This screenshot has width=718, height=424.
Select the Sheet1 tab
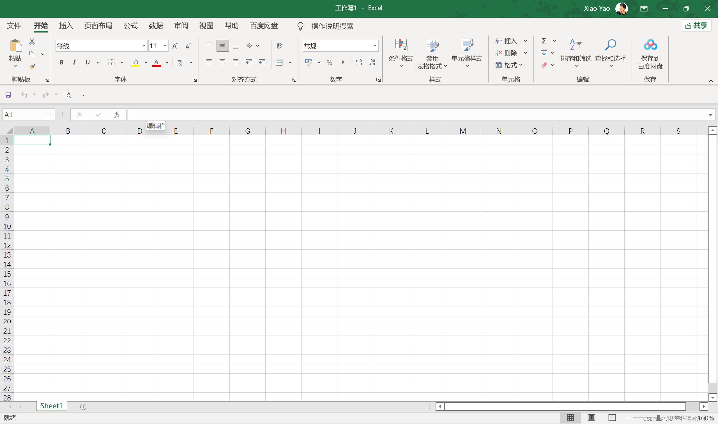pos(52,406)
